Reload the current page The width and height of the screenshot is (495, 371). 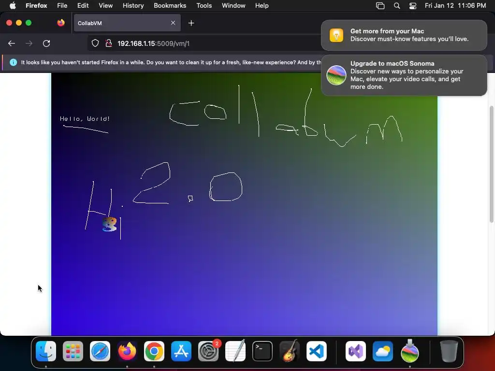46,43
